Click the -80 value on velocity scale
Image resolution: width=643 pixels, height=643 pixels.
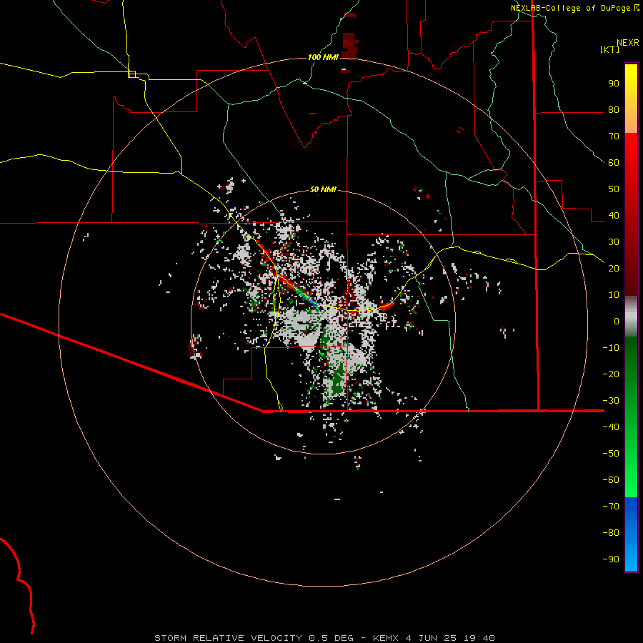click(611, 533)
